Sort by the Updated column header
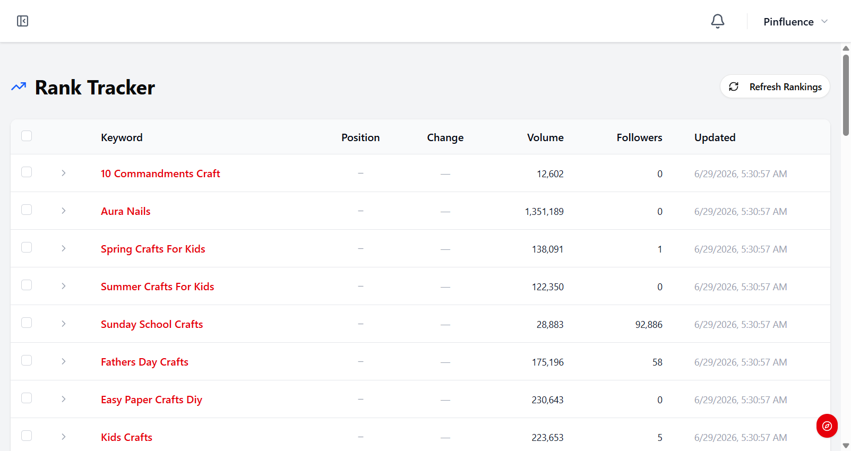This screenshot has width=851, height=451. [x=715, y=137]
